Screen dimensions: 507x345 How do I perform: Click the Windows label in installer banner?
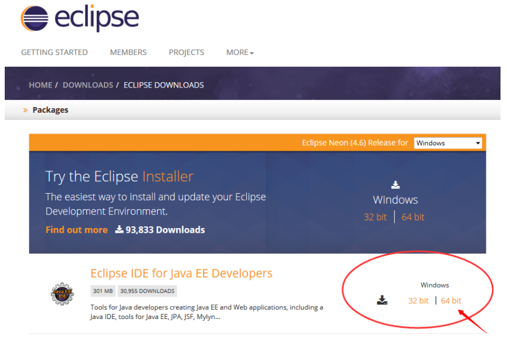click(x=395, y=200)
